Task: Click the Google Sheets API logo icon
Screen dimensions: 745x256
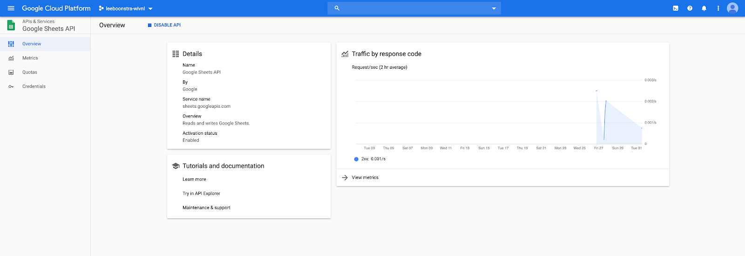Action: (11, 26)
